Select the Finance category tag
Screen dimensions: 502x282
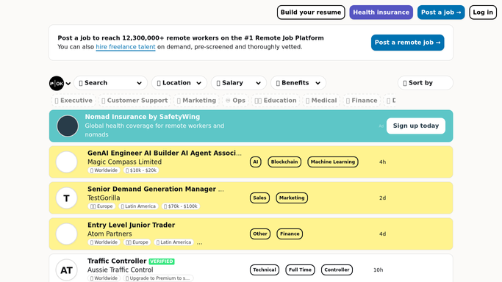tap(362, 101)
